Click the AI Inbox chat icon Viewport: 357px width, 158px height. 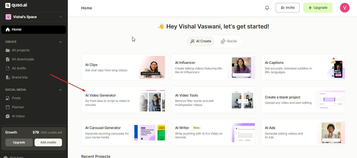pyautogui.click(x=8, y=116)
